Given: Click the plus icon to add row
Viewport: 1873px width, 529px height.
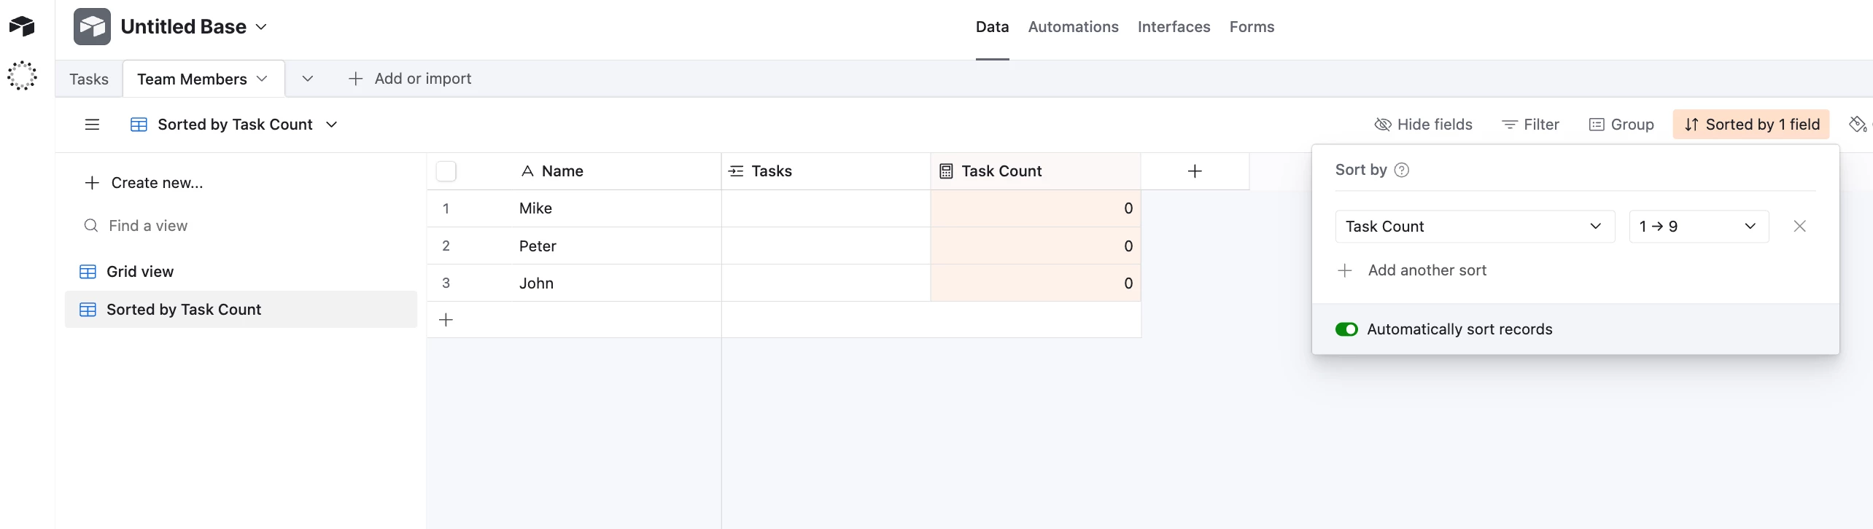Looking at the screenshot, I should tap(446, 320).
